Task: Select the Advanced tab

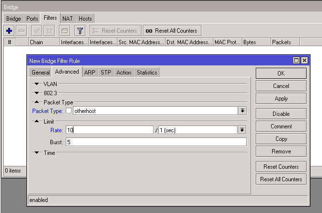Action: pyautogui.click(x=67, y=72)
